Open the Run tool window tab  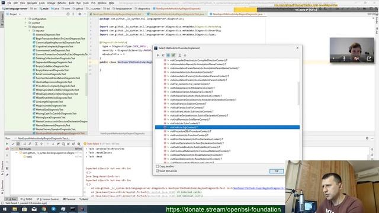[12, 199]
